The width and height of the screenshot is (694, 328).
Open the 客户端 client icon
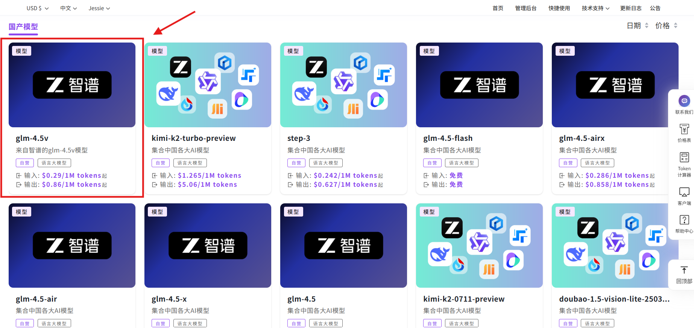(684, 192)
